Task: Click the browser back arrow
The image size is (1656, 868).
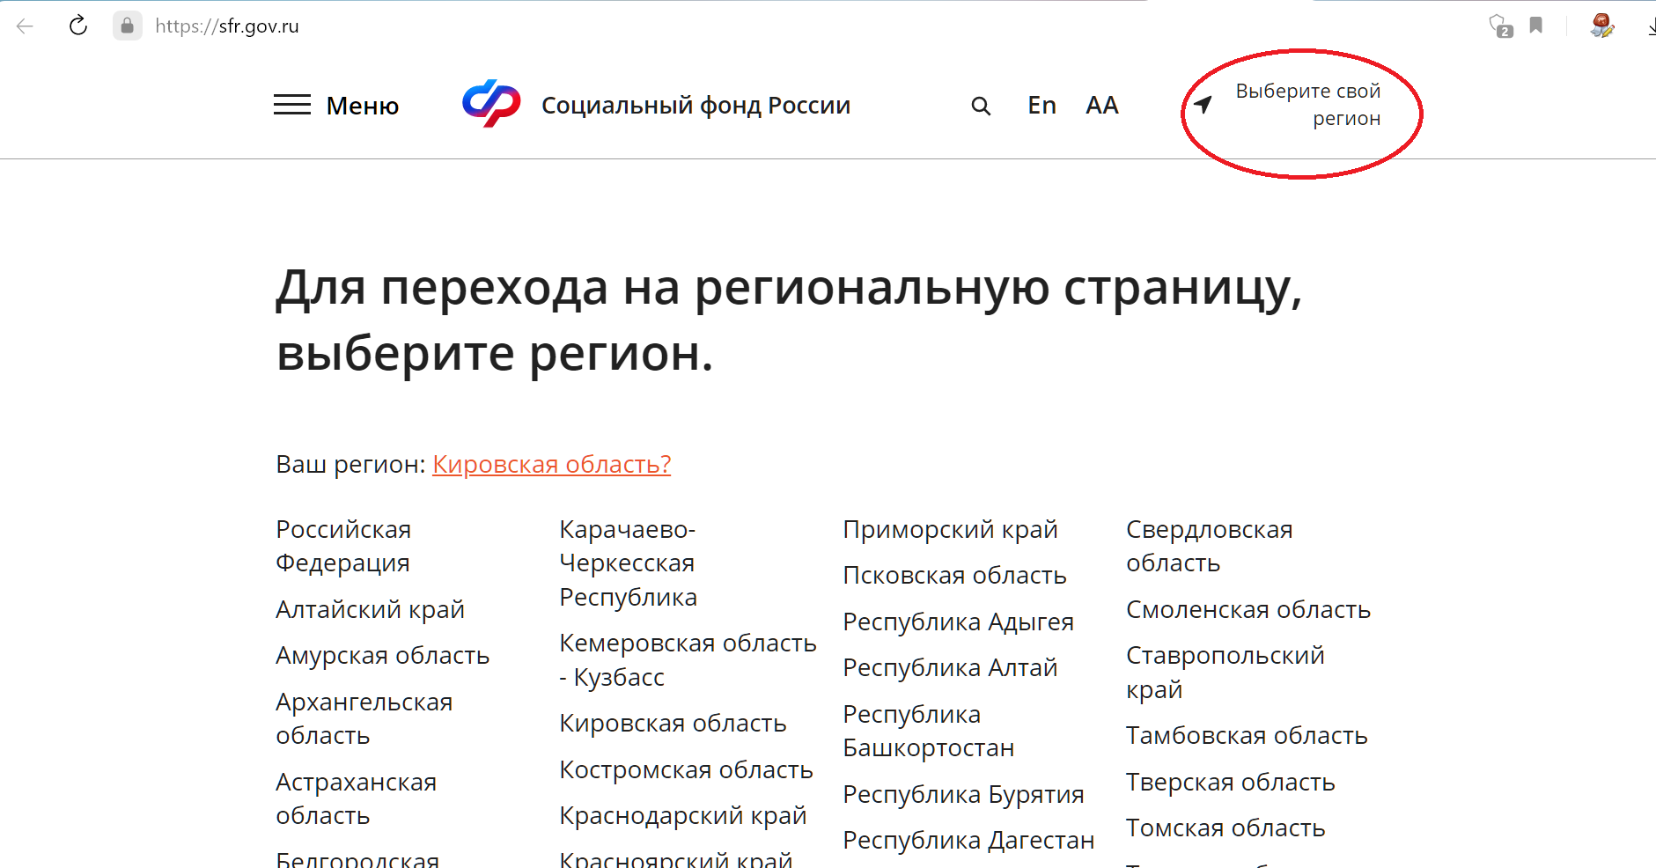Action: click(x=25, y=26)
